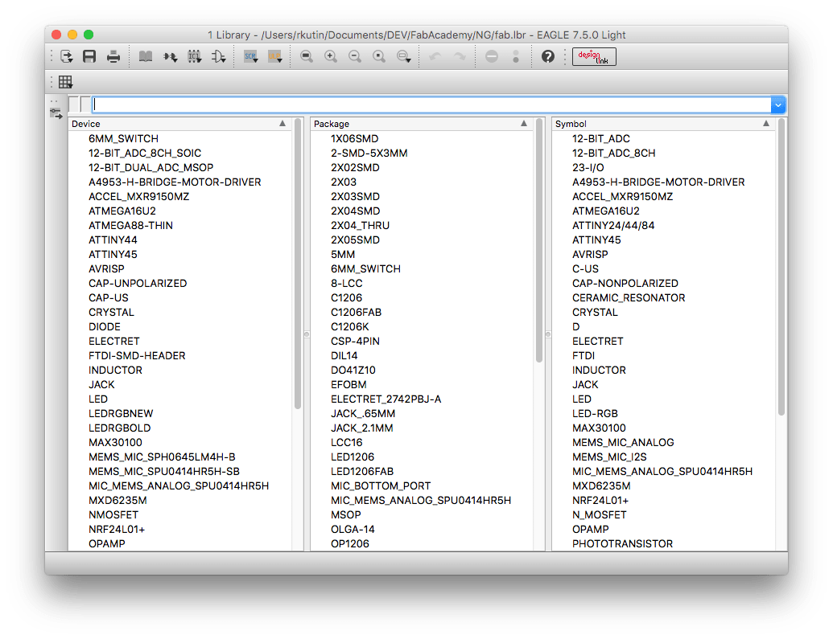
Task: Select symbol MEMS_MIC_I2S
Action: [609, 457]
